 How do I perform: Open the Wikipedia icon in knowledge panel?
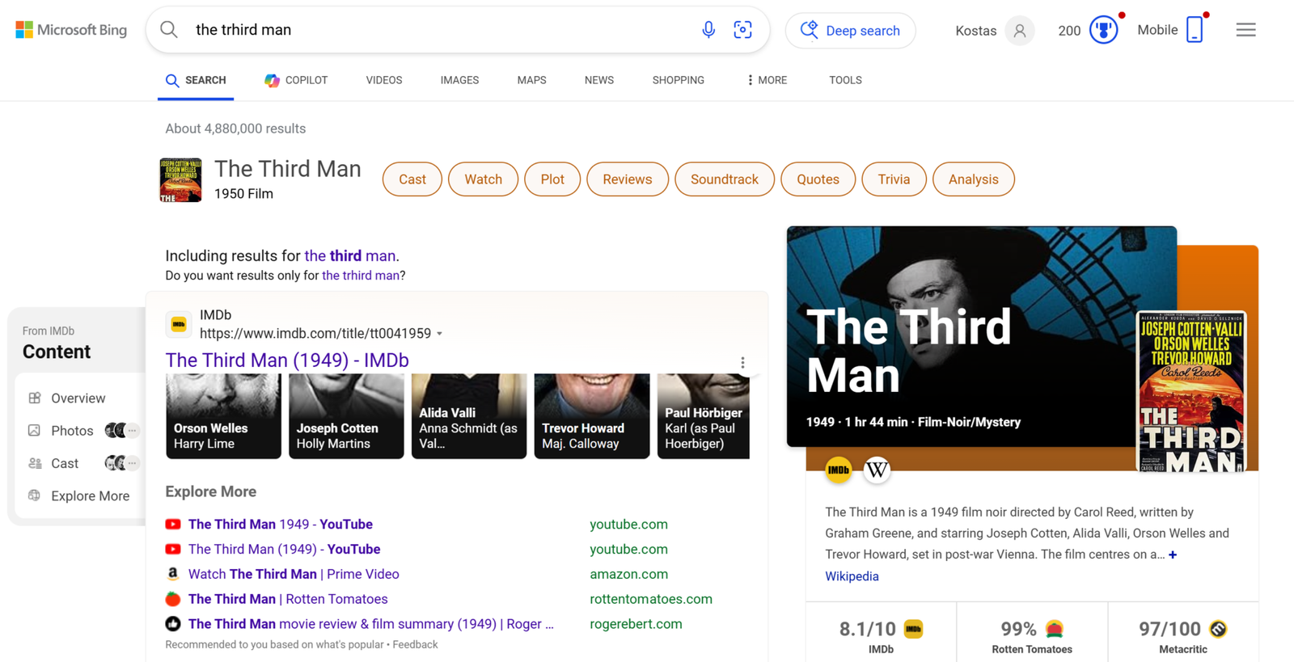877,470
